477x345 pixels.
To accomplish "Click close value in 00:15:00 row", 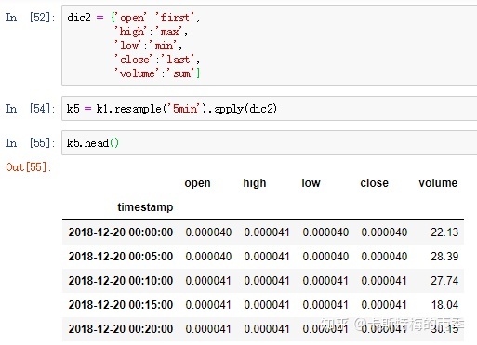I will pos(384,305).
